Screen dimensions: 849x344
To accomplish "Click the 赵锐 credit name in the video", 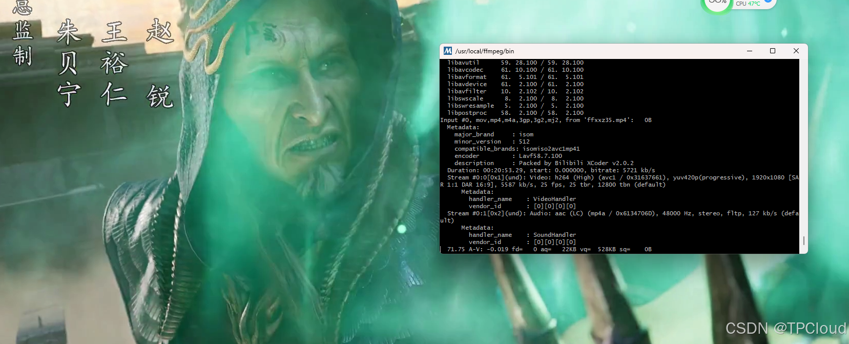I will pos(160,64).
